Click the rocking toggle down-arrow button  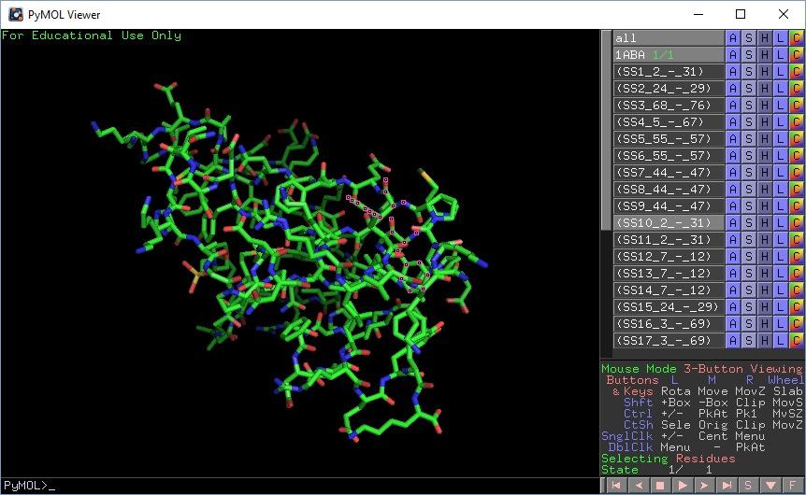(x=770, y=486)
